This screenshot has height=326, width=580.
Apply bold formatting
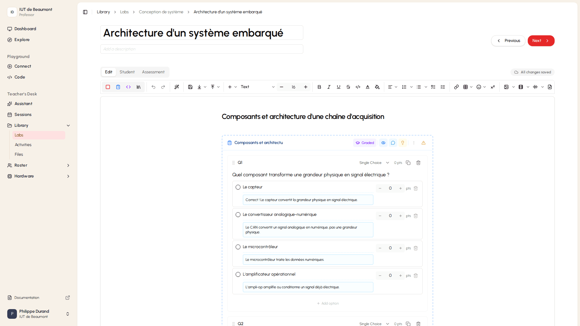point(319,87)
